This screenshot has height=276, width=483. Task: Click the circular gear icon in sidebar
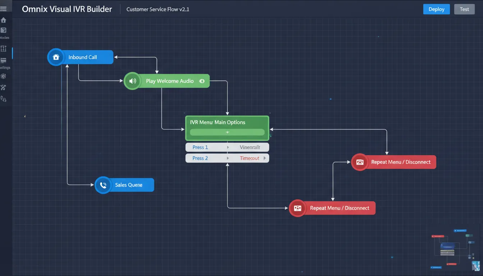click(x=4, y=76)
